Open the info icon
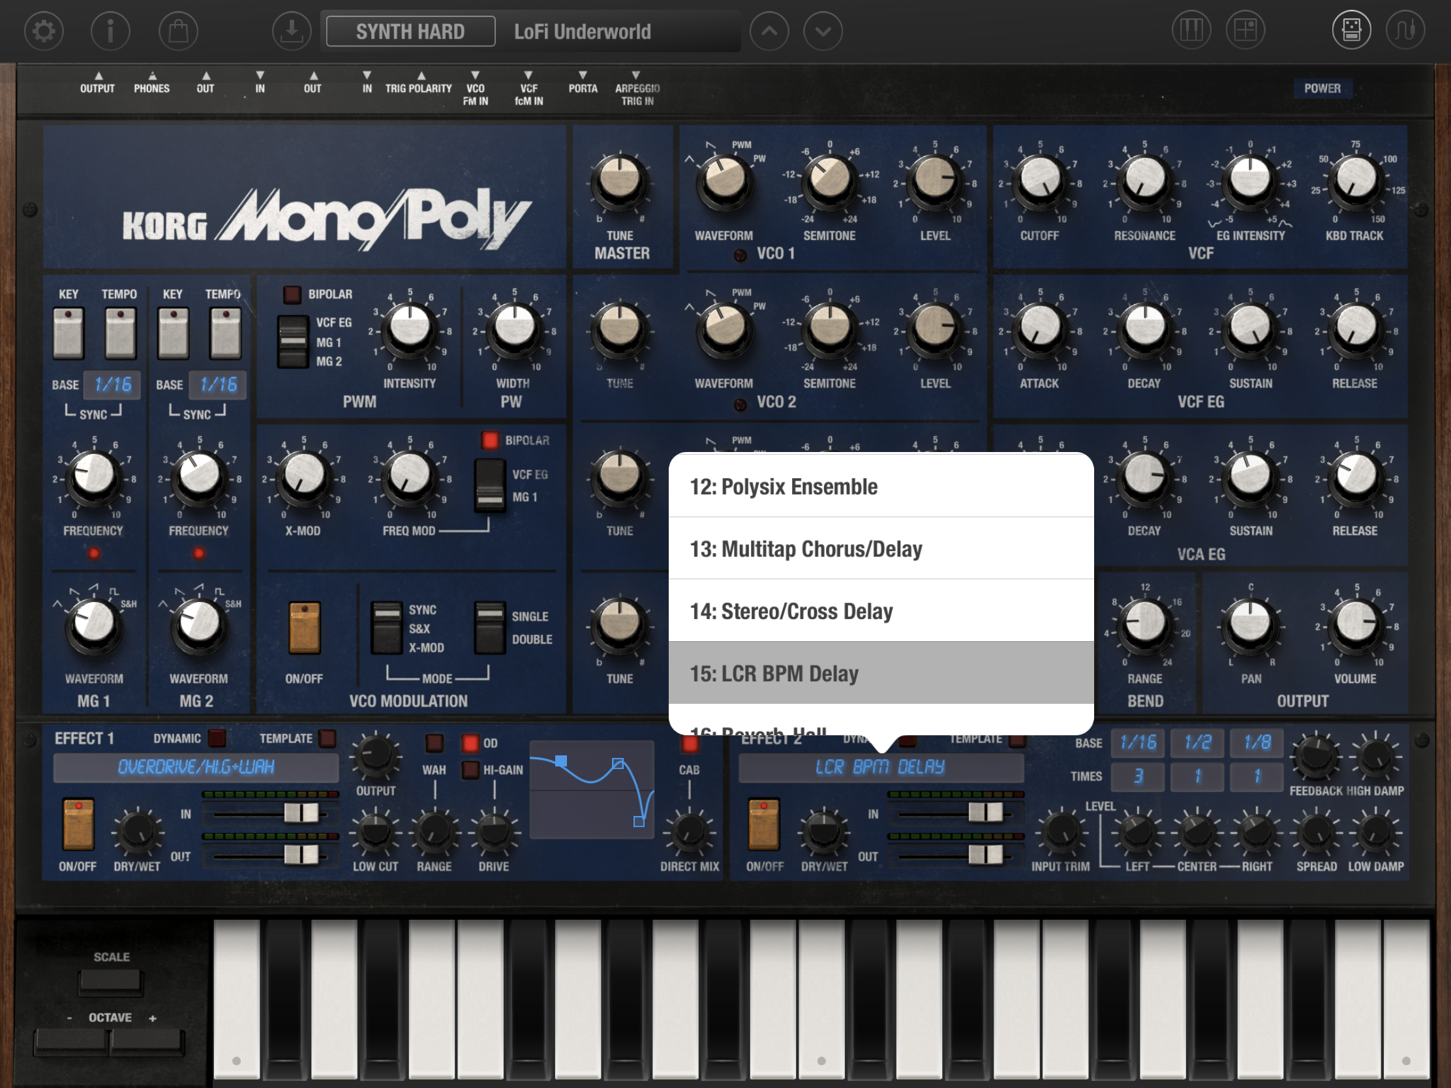The width and height of the screenshot is (1451, 1088). click(110, 31)
